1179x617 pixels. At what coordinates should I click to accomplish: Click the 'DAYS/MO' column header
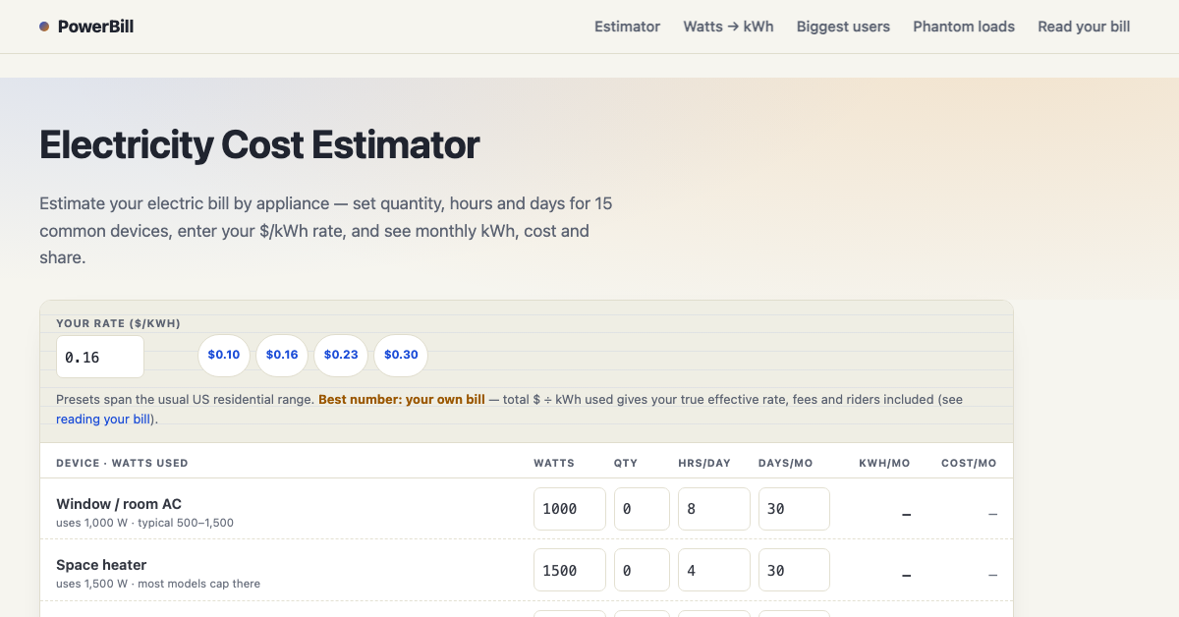pos(786,463)
